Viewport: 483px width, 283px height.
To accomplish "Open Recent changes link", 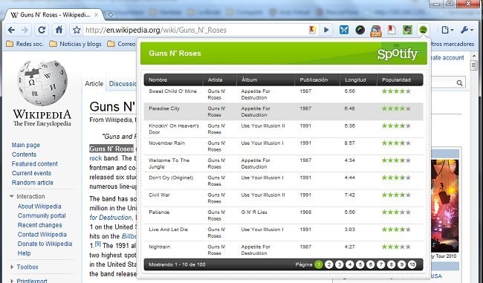I will click(x=39, y=225).
